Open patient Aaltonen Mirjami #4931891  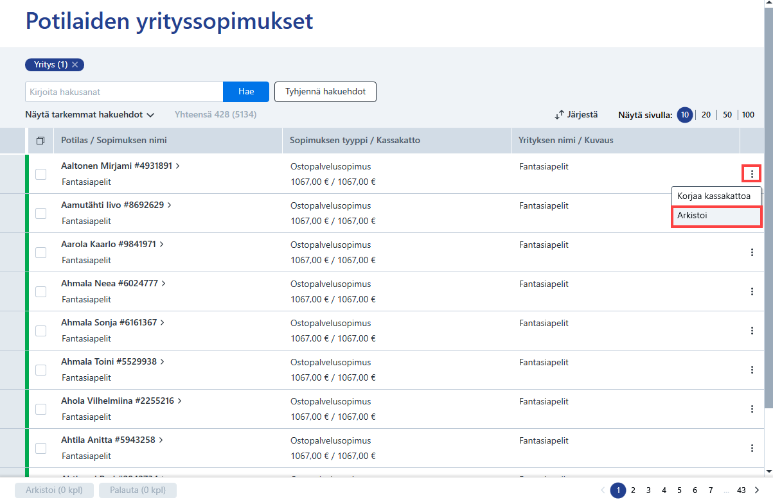click(x=120, y=166)
